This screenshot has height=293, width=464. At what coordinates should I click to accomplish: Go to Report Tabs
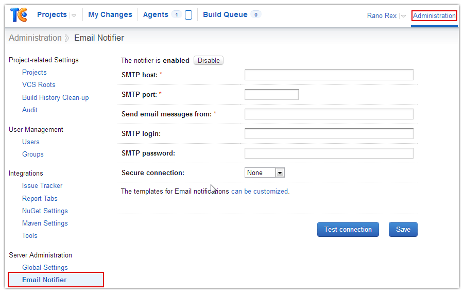[40, 199]
